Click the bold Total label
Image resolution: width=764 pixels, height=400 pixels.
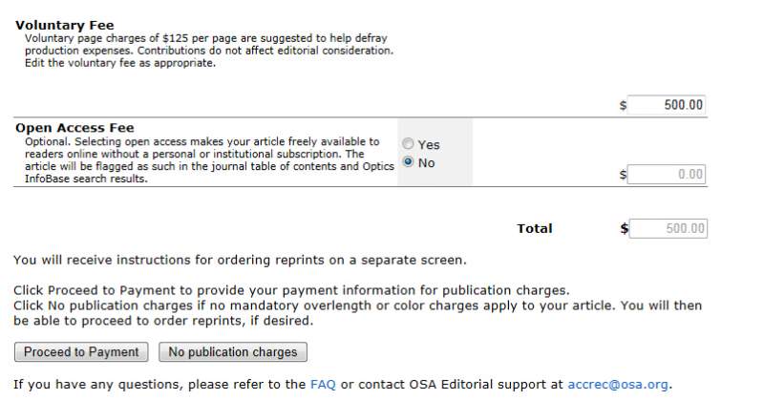point(534,229)
